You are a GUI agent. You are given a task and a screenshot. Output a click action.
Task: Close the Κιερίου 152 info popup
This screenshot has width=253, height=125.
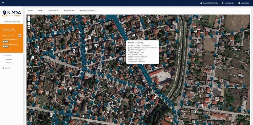tap(158, 41)
